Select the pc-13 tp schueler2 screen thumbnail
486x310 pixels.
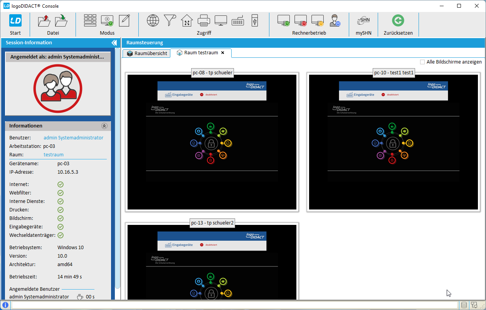tap(212, 261)
